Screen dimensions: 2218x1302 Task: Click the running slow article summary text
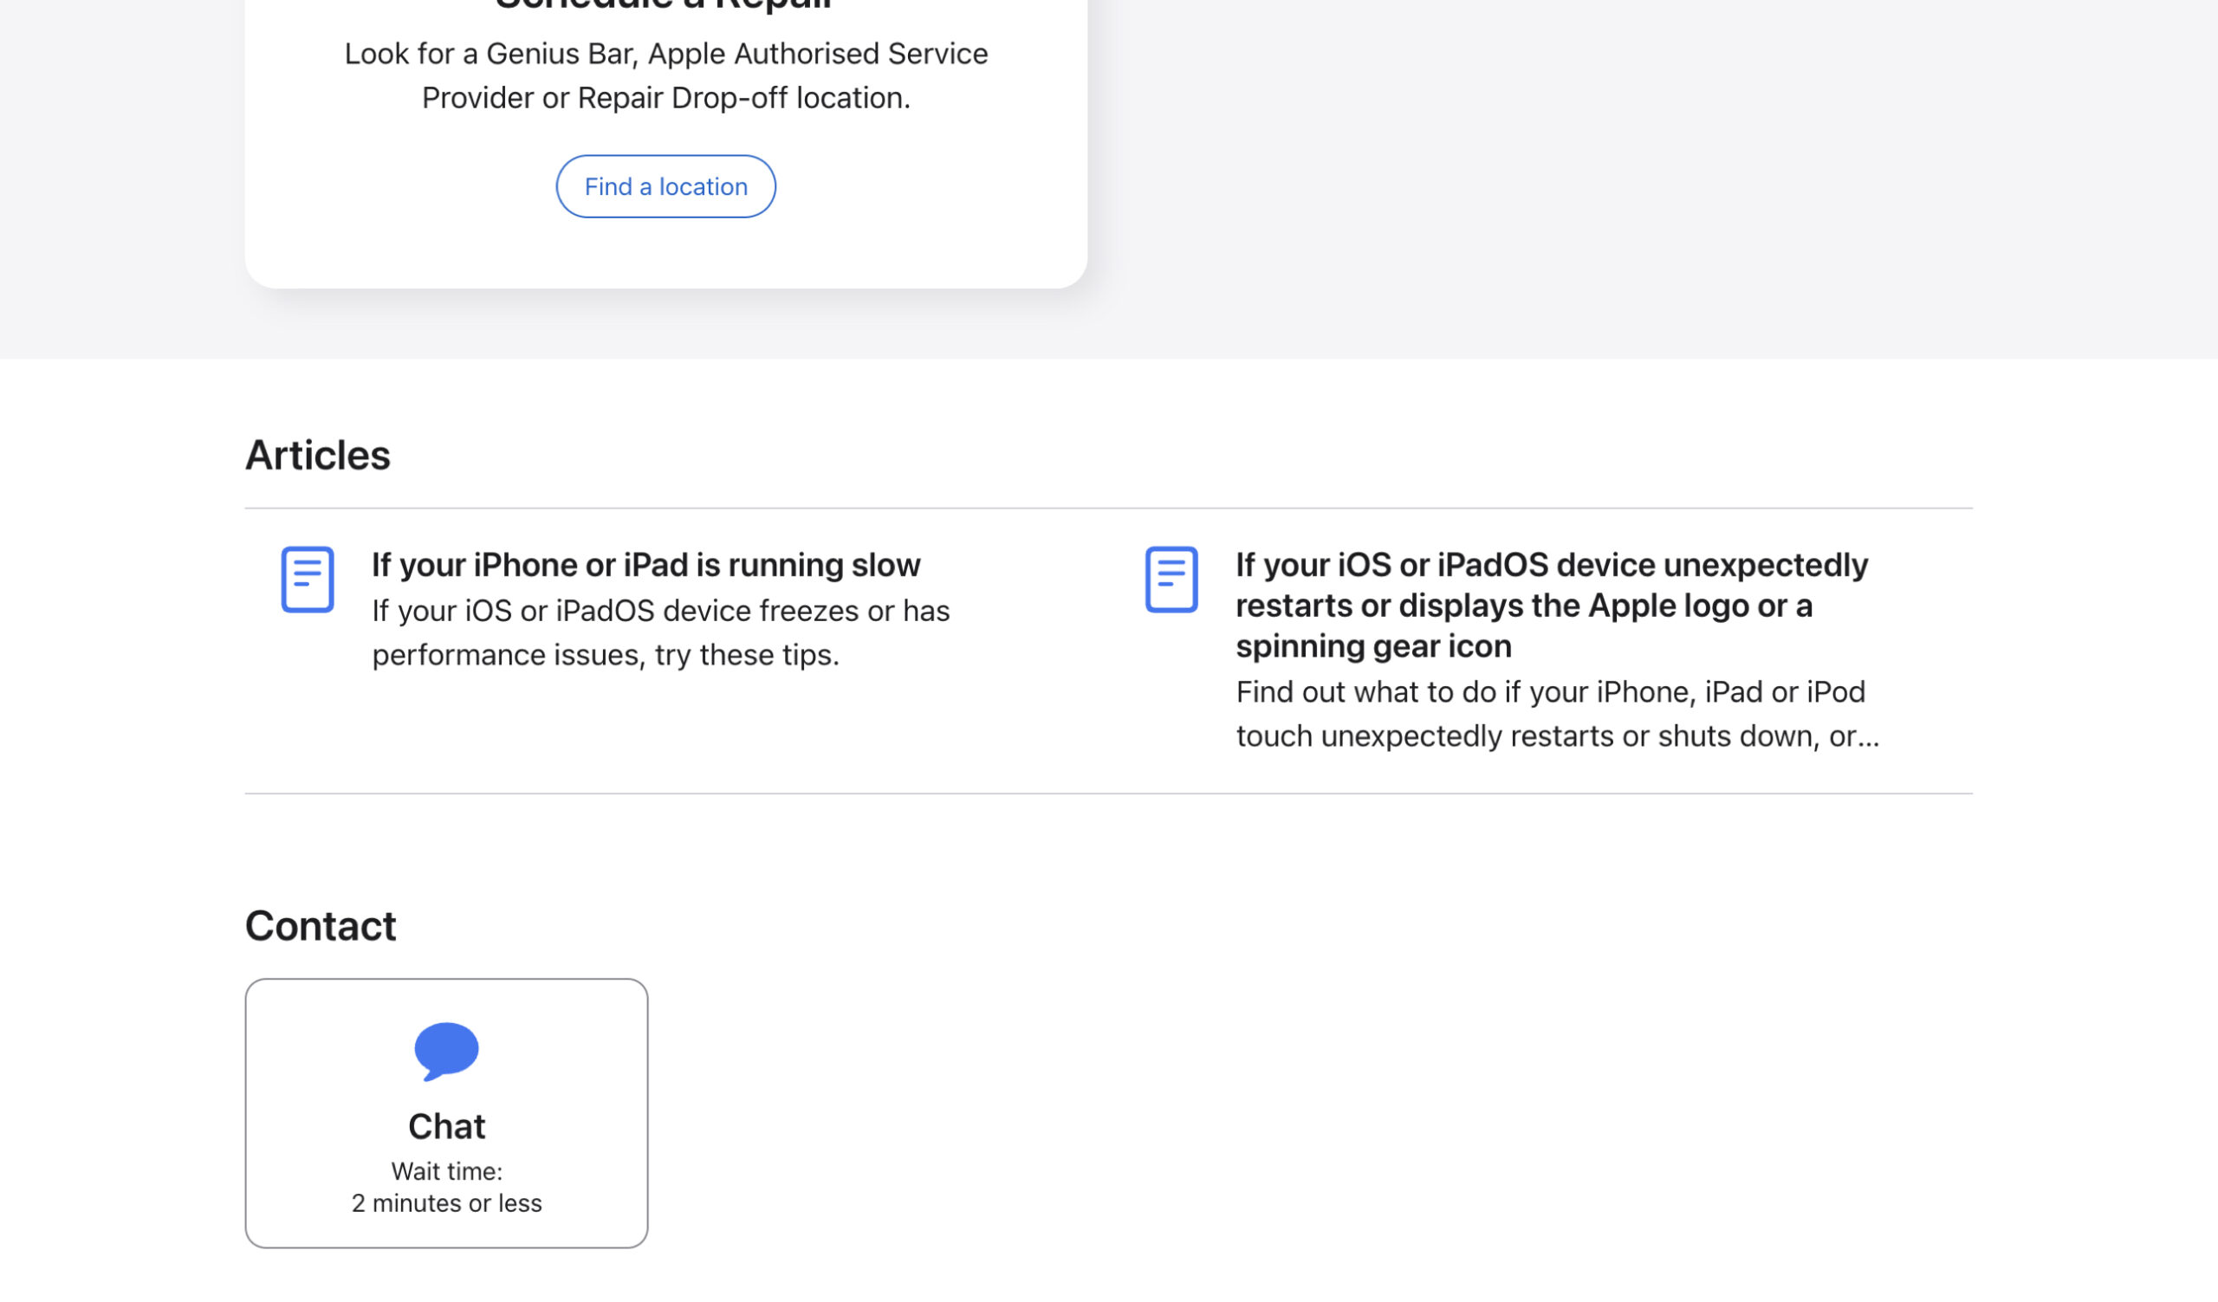[660, 632]
